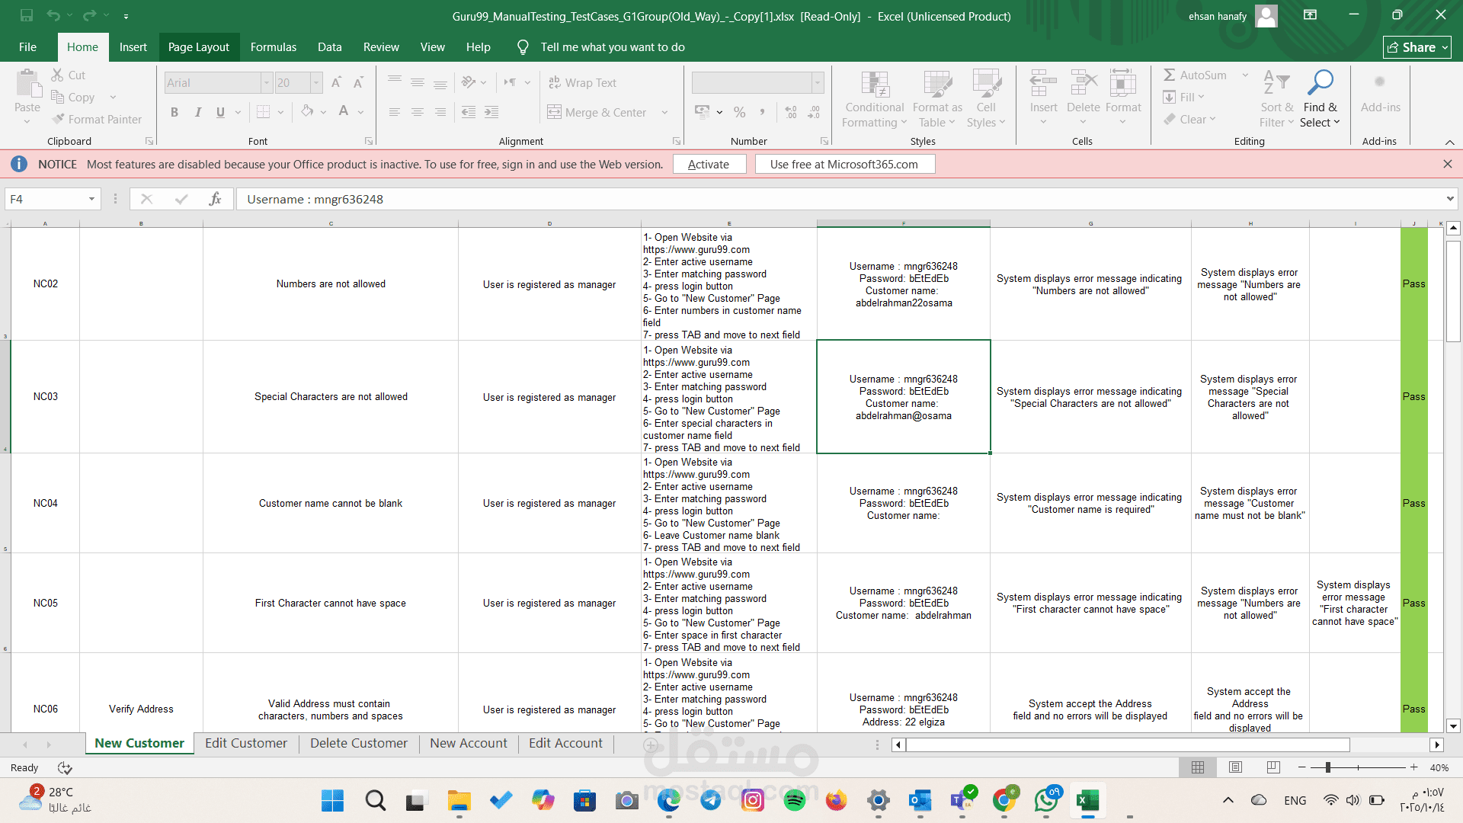The width and height of the screenshot is (1463, 823).
Task: Click the AutoSum sigma icon
Action: point(1169,75)
